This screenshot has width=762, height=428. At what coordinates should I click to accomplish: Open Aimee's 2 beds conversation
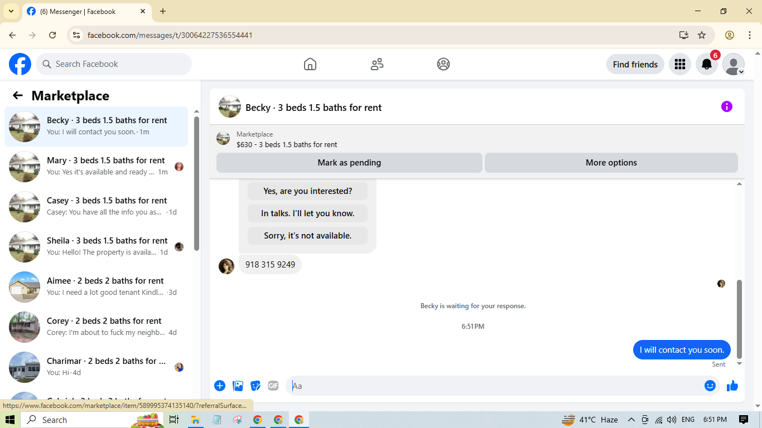click(96, 287)
